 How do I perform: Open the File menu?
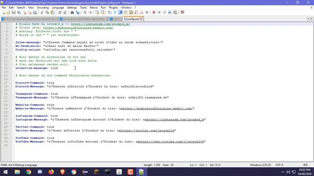coord(3,8)
